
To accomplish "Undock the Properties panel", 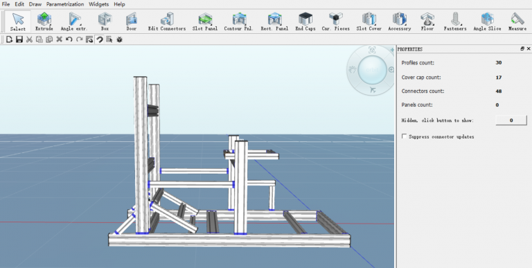I will coord(522,49).
